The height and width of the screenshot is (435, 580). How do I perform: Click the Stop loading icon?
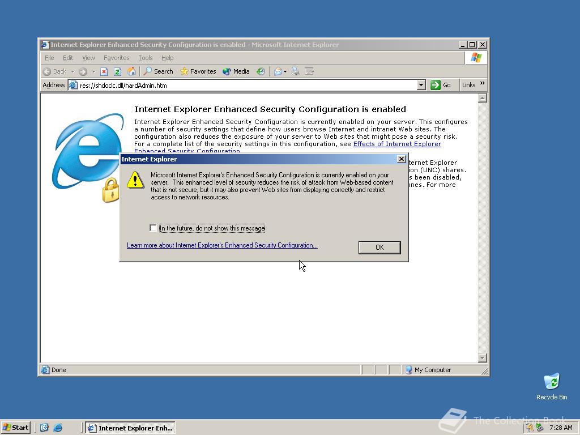[104, 71]
